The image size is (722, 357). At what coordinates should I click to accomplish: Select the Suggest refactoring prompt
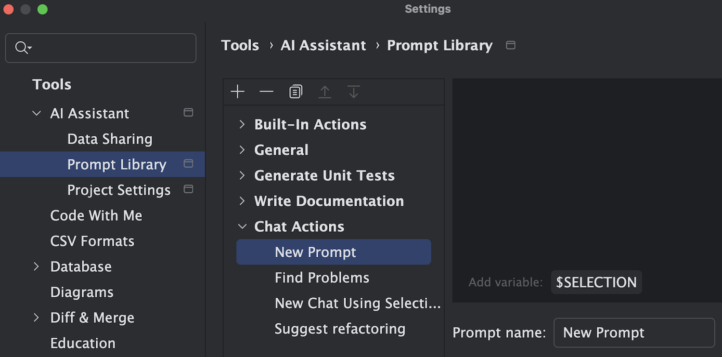340,329
